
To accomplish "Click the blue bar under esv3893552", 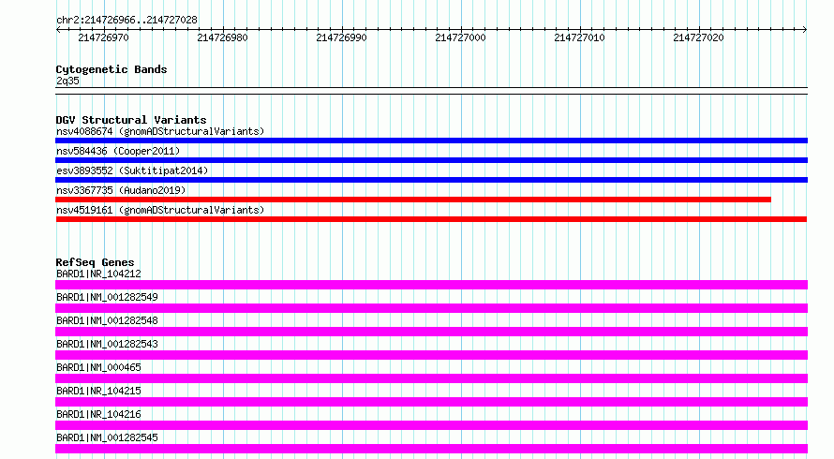I will [431, 180].
